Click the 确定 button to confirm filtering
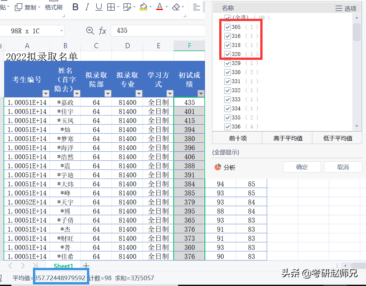The height and width of the screenshot is (286, 366). (302, 167)
